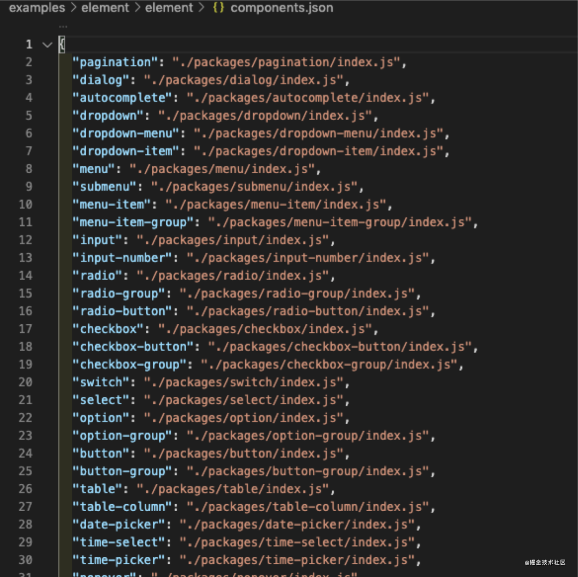Click the "table-column" key on line 27
Image resolution: width=578 pixels, height=577 pixels.
point(123,506)
